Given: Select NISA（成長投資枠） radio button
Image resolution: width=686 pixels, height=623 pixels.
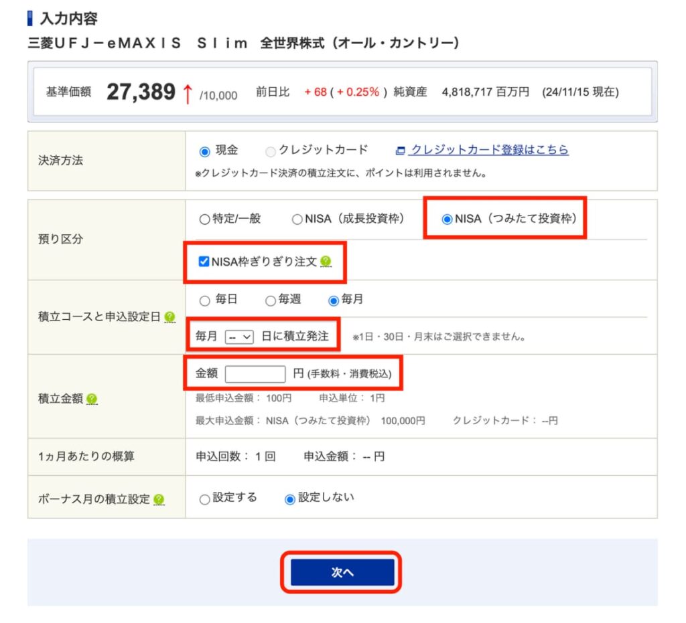Looking at the screenshot, I should (297, 219).
